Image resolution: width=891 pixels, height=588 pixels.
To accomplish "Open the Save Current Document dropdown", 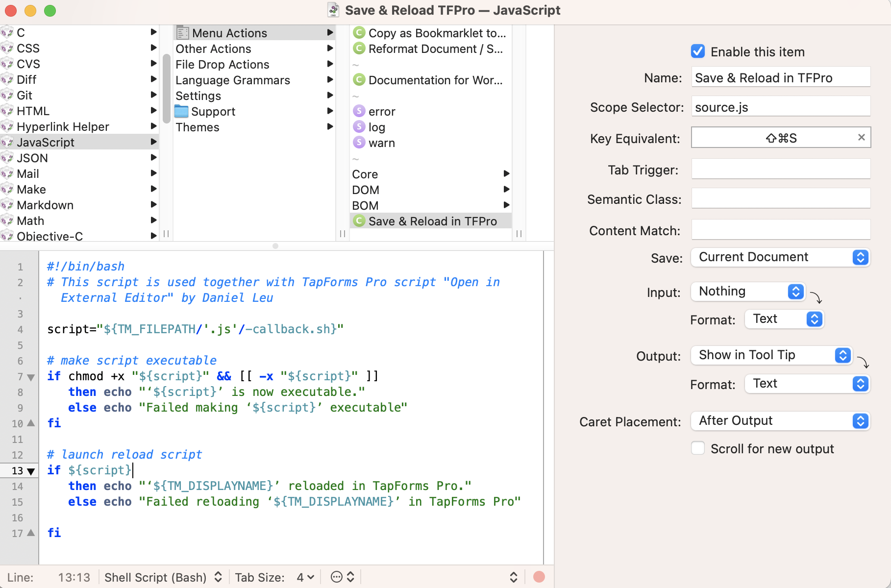I will [x=780, y=257].
